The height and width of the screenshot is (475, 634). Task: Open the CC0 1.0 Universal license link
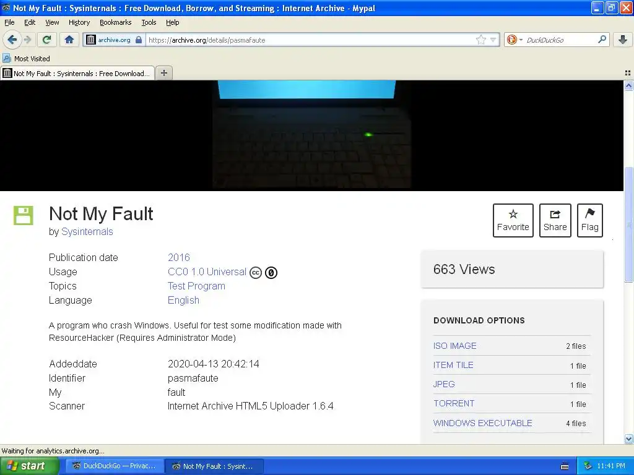coord(207,272)
